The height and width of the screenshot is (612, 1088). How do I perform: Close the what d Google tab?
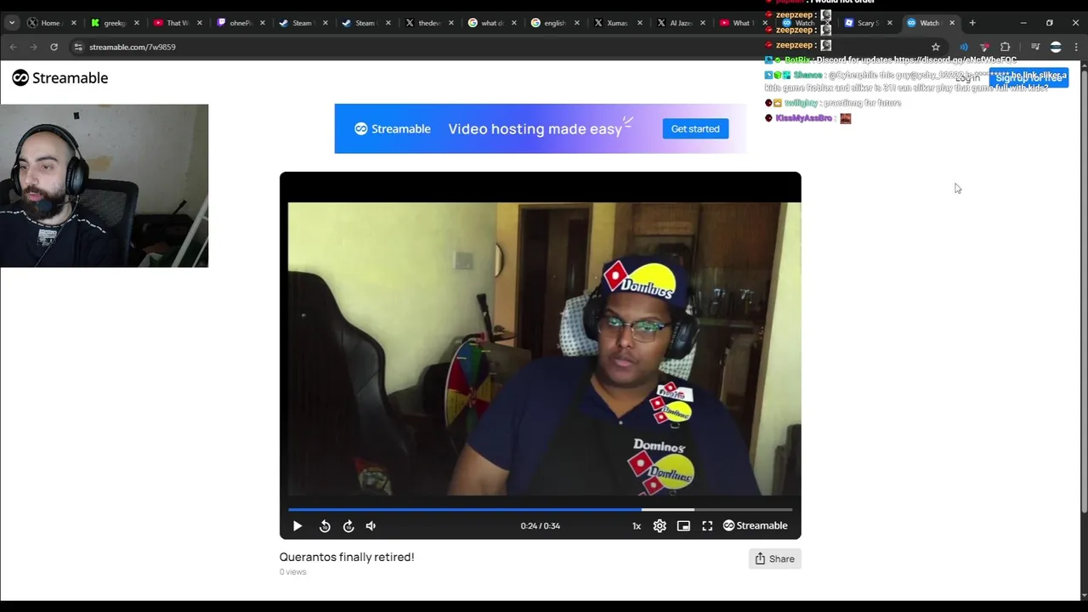coord(514,23)
